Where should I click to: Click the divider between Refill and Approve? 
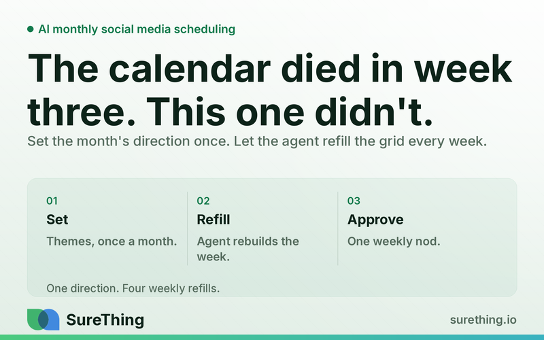[x=338, y=228]
